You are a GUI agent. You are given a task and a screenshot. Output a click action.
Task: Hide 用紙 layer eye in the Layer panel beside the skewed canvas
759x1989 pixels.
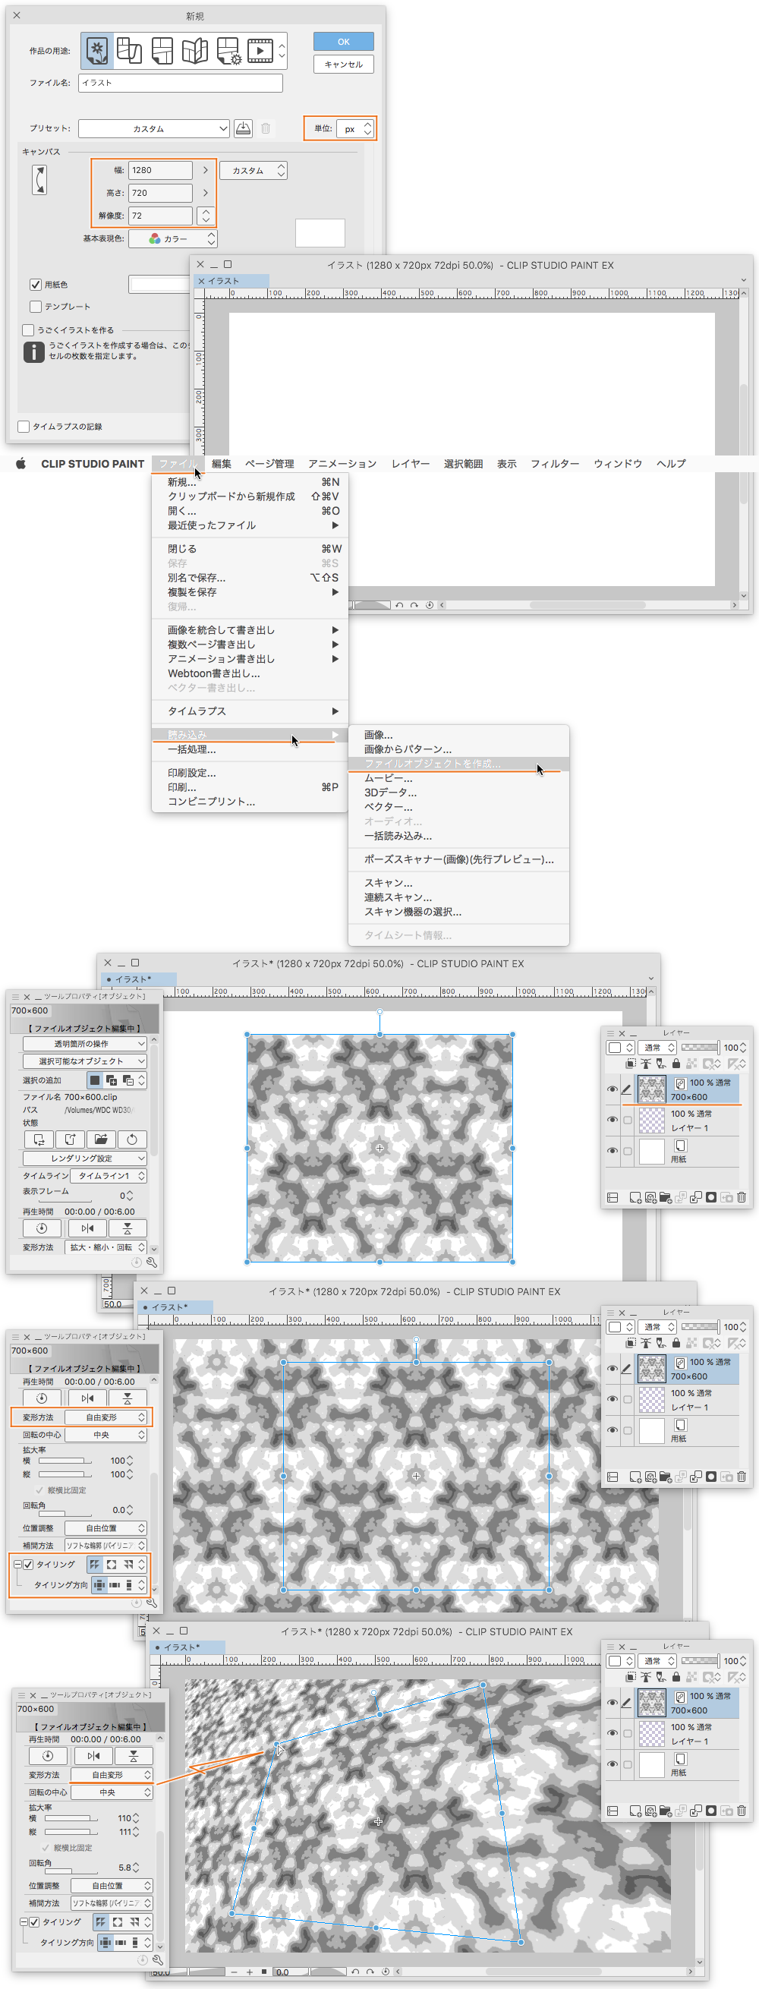coord(613,1764)
